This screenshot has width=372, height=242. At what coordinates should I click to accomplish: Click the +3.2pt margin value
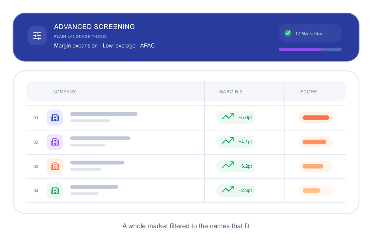(245, 166)
